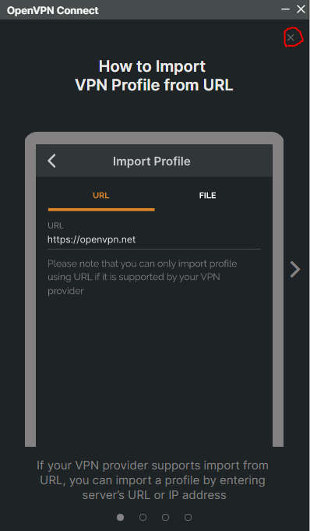
Task: Click the small URL field label
Action: [55, 226]
